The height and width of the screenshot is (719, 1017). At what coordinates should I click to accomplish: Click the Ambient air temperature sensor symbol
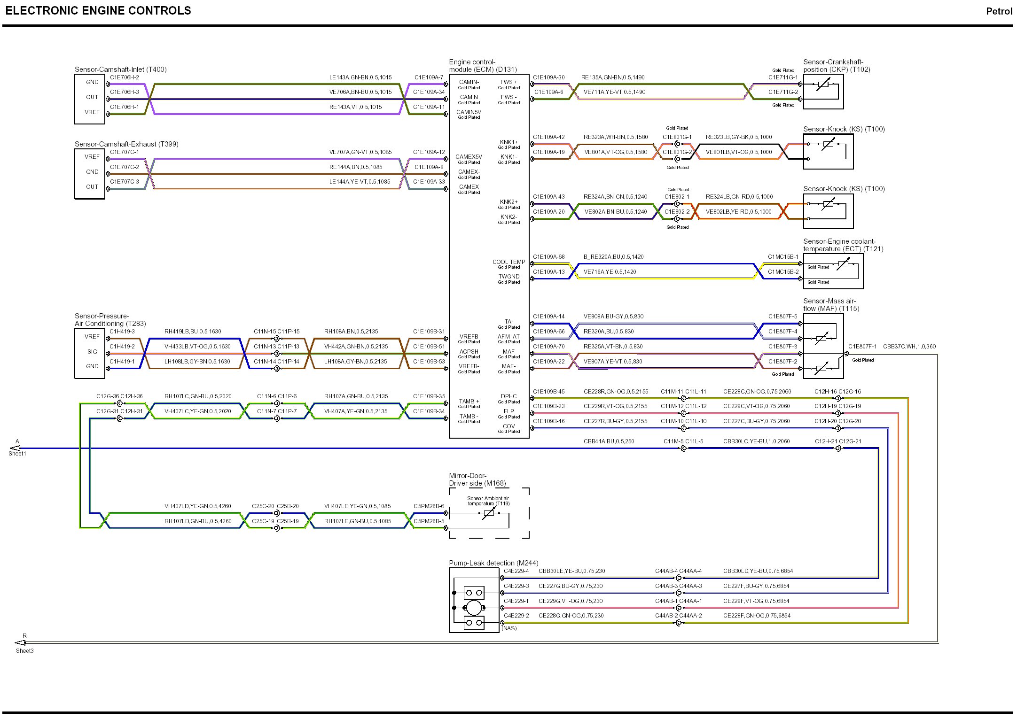(x=489, y=513)
